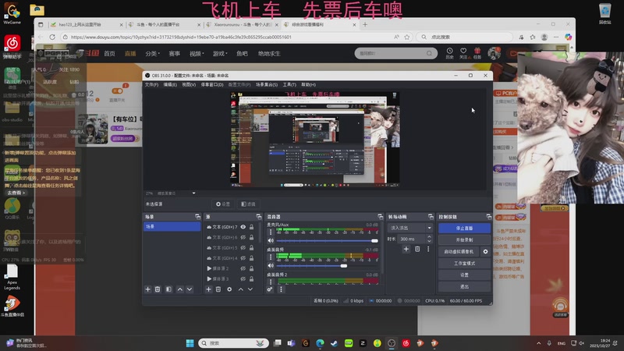
Task: Remove the selected source in OBS
Action: coord(218,289)
